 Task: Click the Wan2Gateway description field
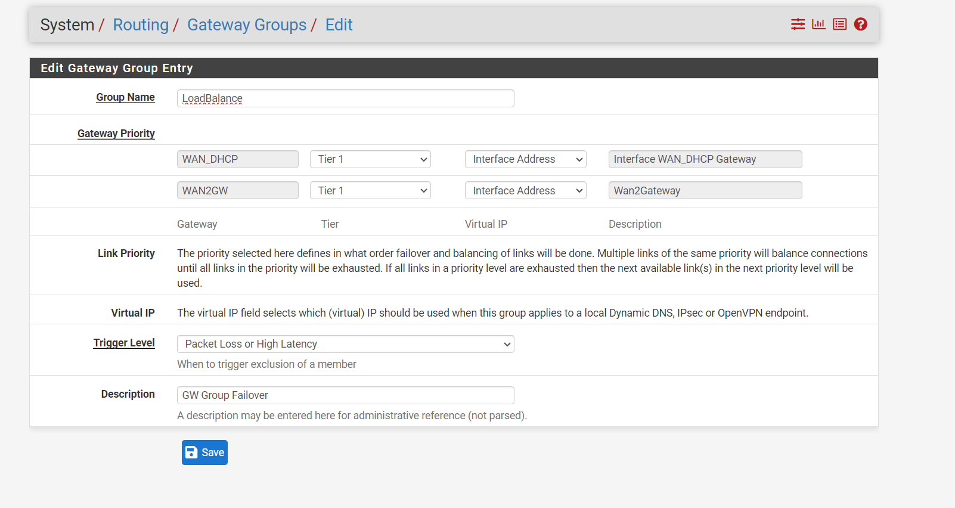(705, 191)
